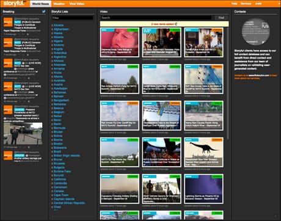This screenshot has height=221, width=281.
Task: Open the lightning storm Phoenix video thumbnail
Action: [203, 189]
